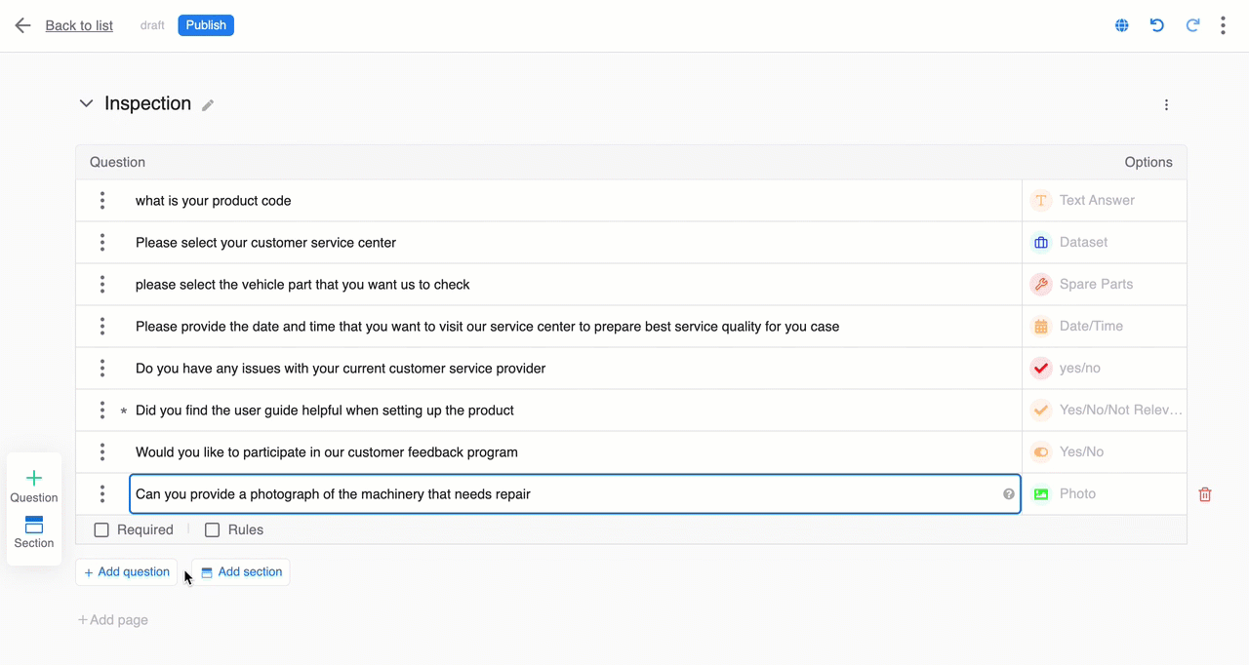Open the Inspection section three-dot menu

(x=1166, y=105)
